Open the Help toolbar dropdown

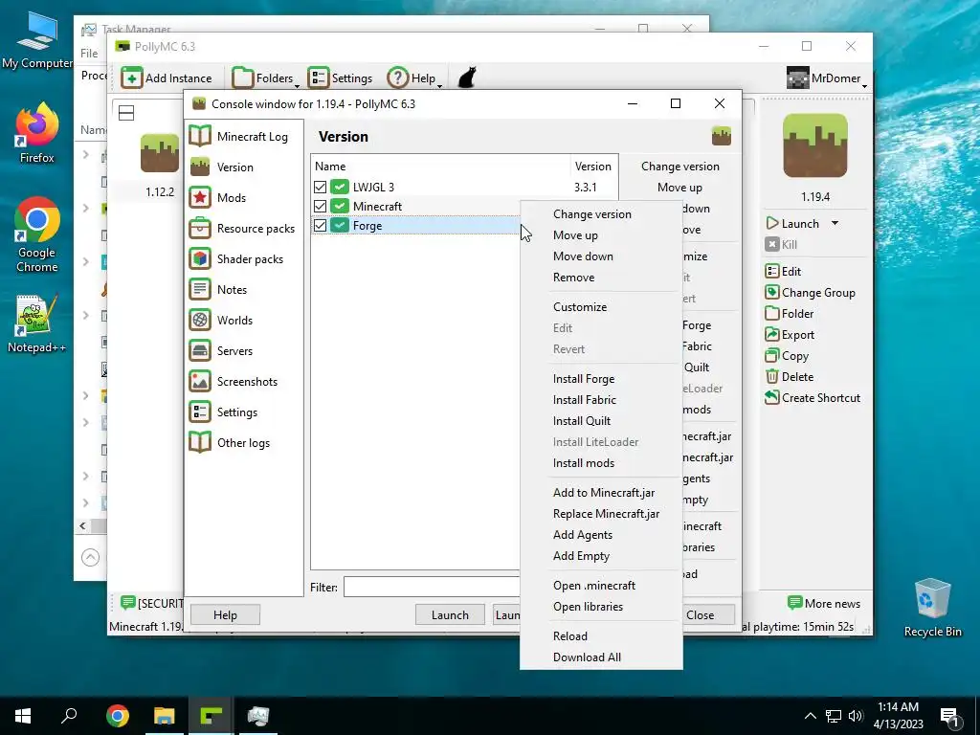[414, 78]
